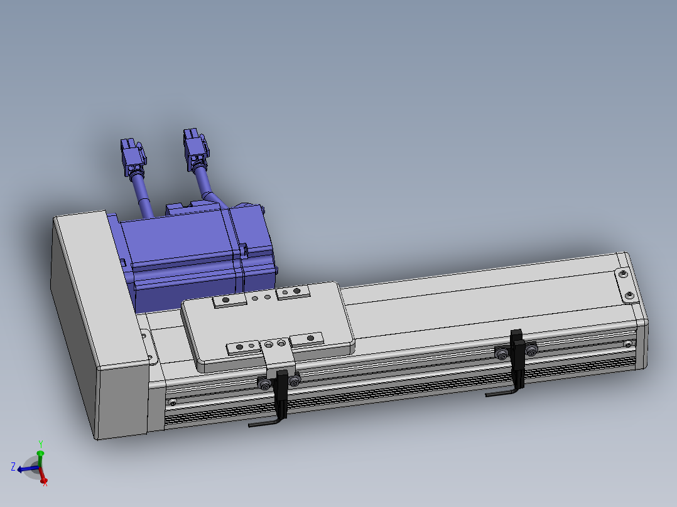Viewport: 677px width, 507px height.
Task: Select the bottom-right mounting block on carriage
Action: click(x=307, y=339)
